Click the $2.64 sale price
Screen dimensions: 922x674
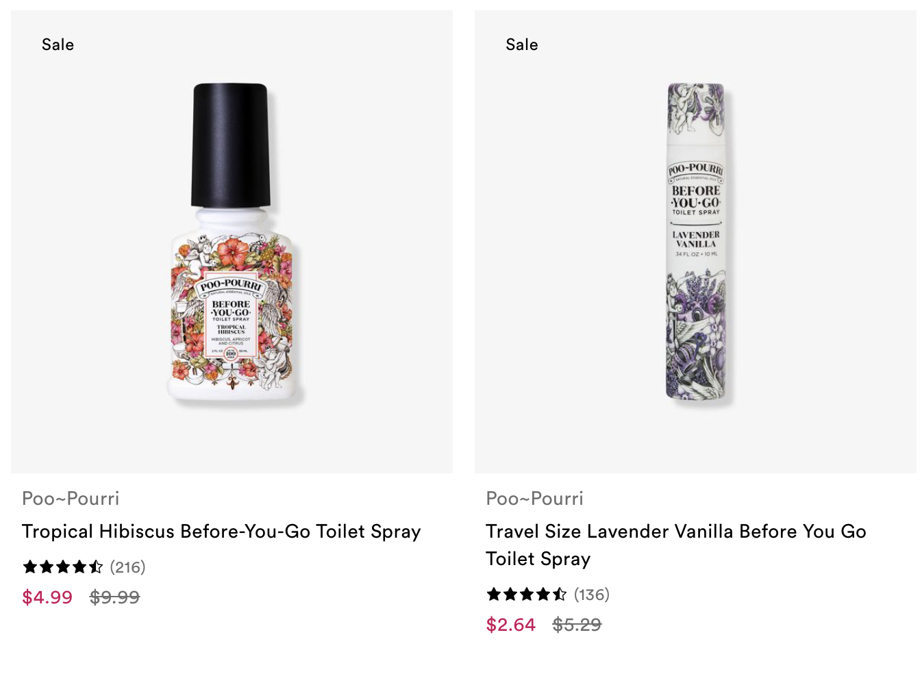pyautogui.click(x=511, y=625)
